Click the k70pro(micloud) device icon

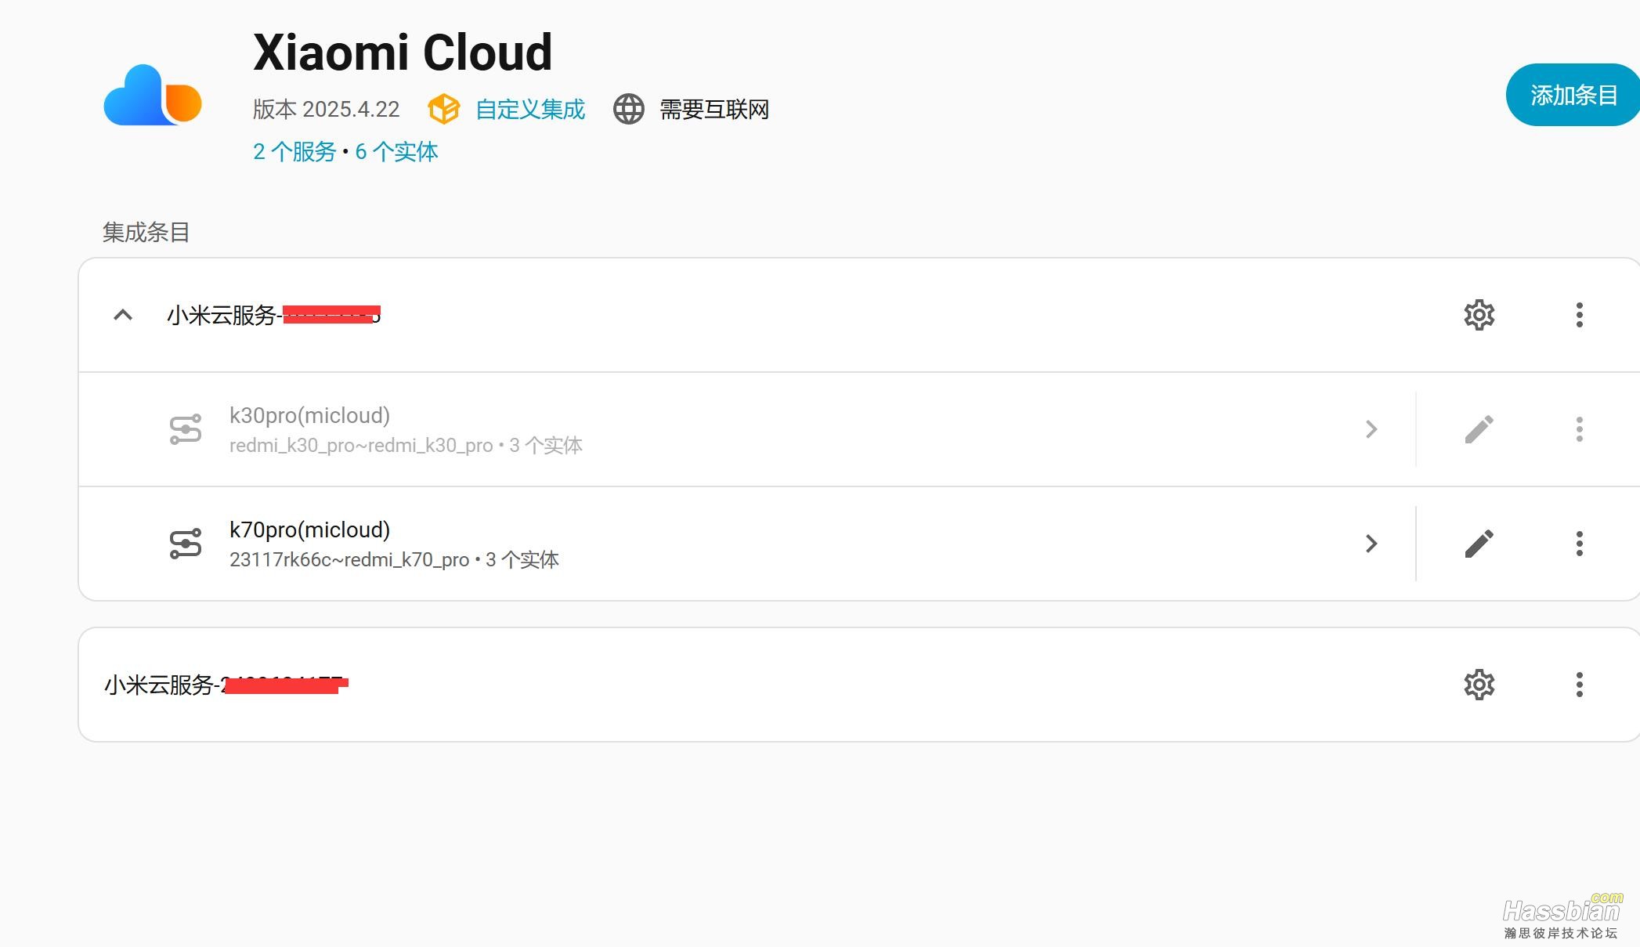tap(186, 544)
